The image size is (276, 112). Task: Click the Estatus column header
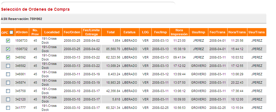tap(130, 32)
